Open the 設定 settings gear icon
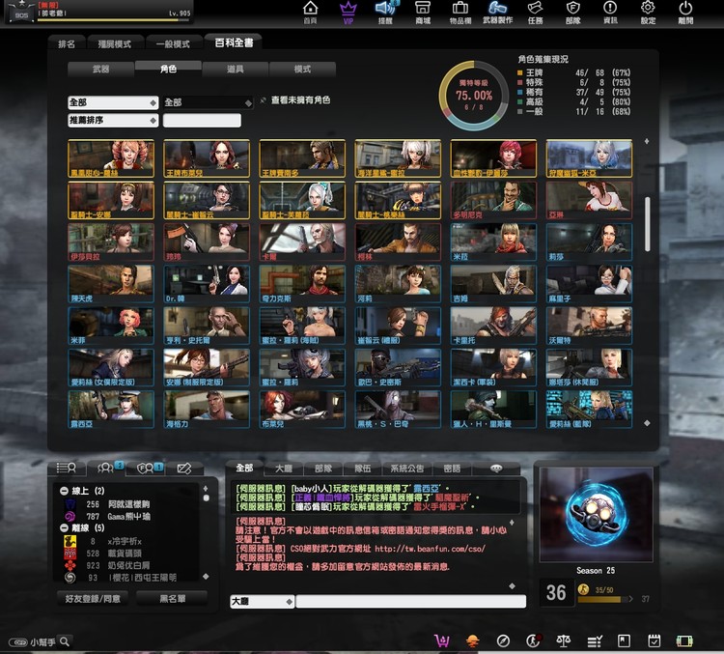The width and height of the screenshot is (724, 654). tap(648, 12)
